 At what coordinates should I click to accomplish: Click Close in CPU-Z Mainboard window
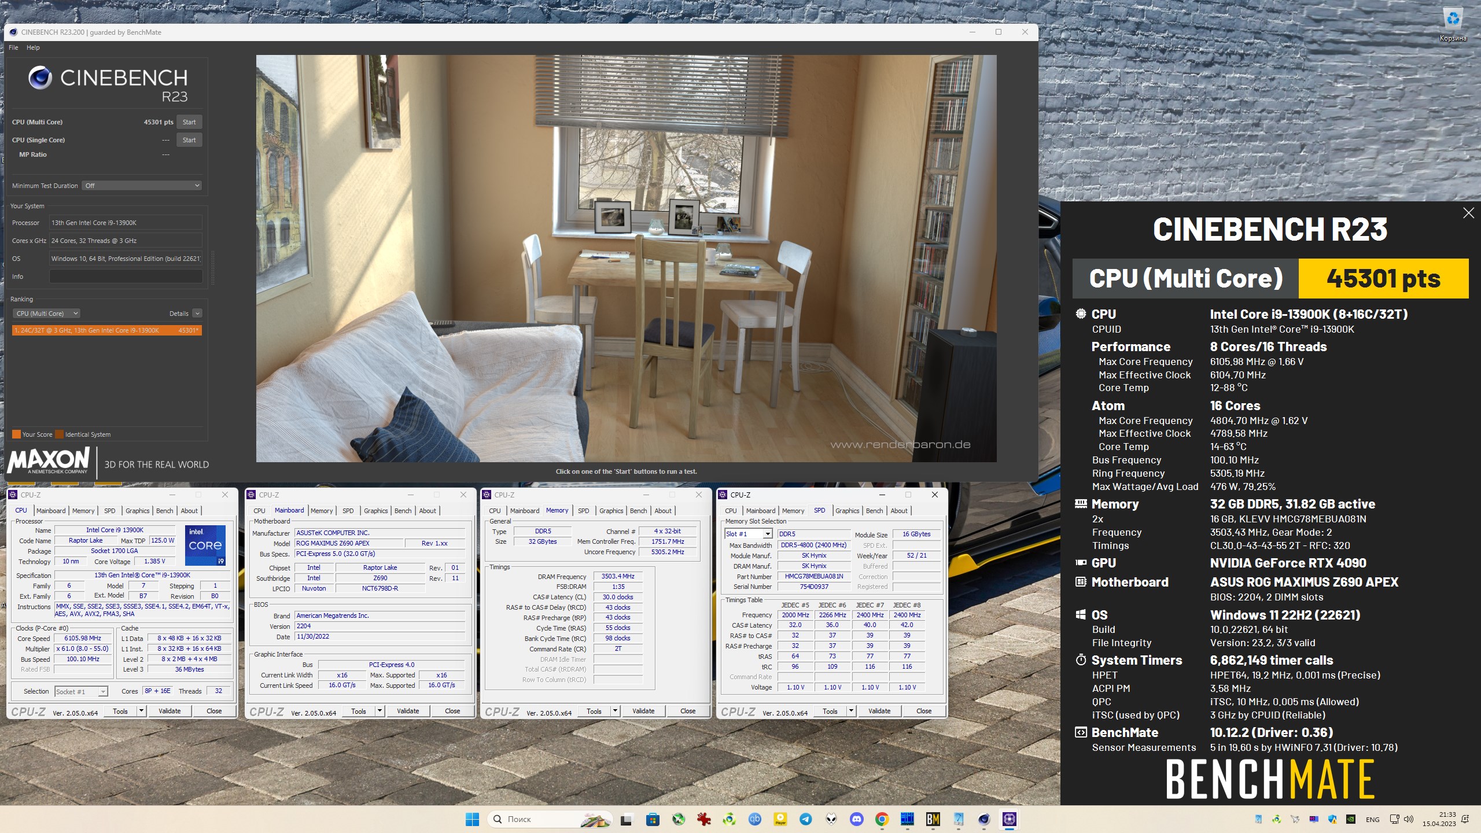(452, 711)
